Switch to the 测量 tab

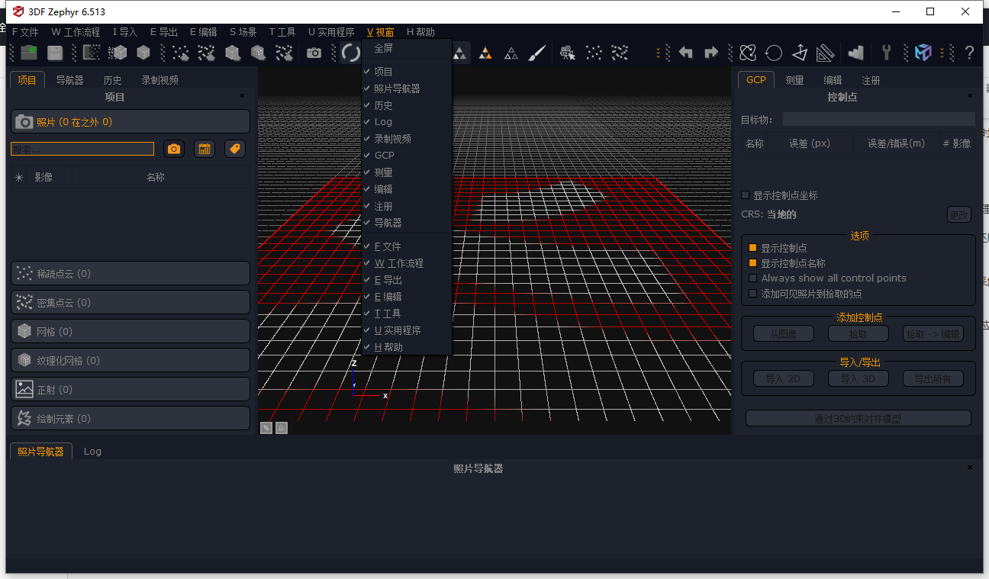[794, 80]
